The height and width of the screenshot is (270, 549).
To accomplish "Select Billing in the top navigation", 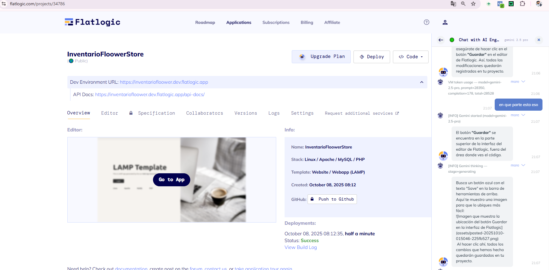I will click(x=307, y=22).
